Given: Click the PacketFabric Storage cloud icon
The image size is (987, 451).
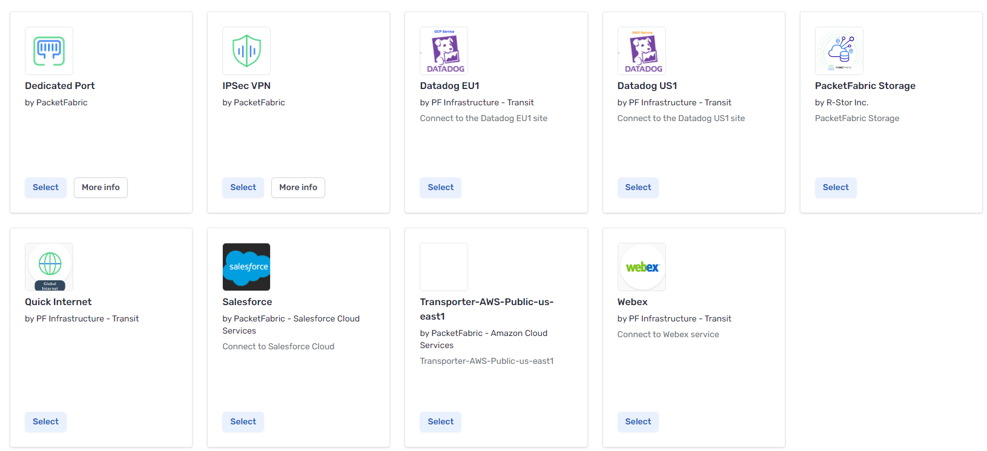Looking at the screenshot, I should (x=839, y=51).
